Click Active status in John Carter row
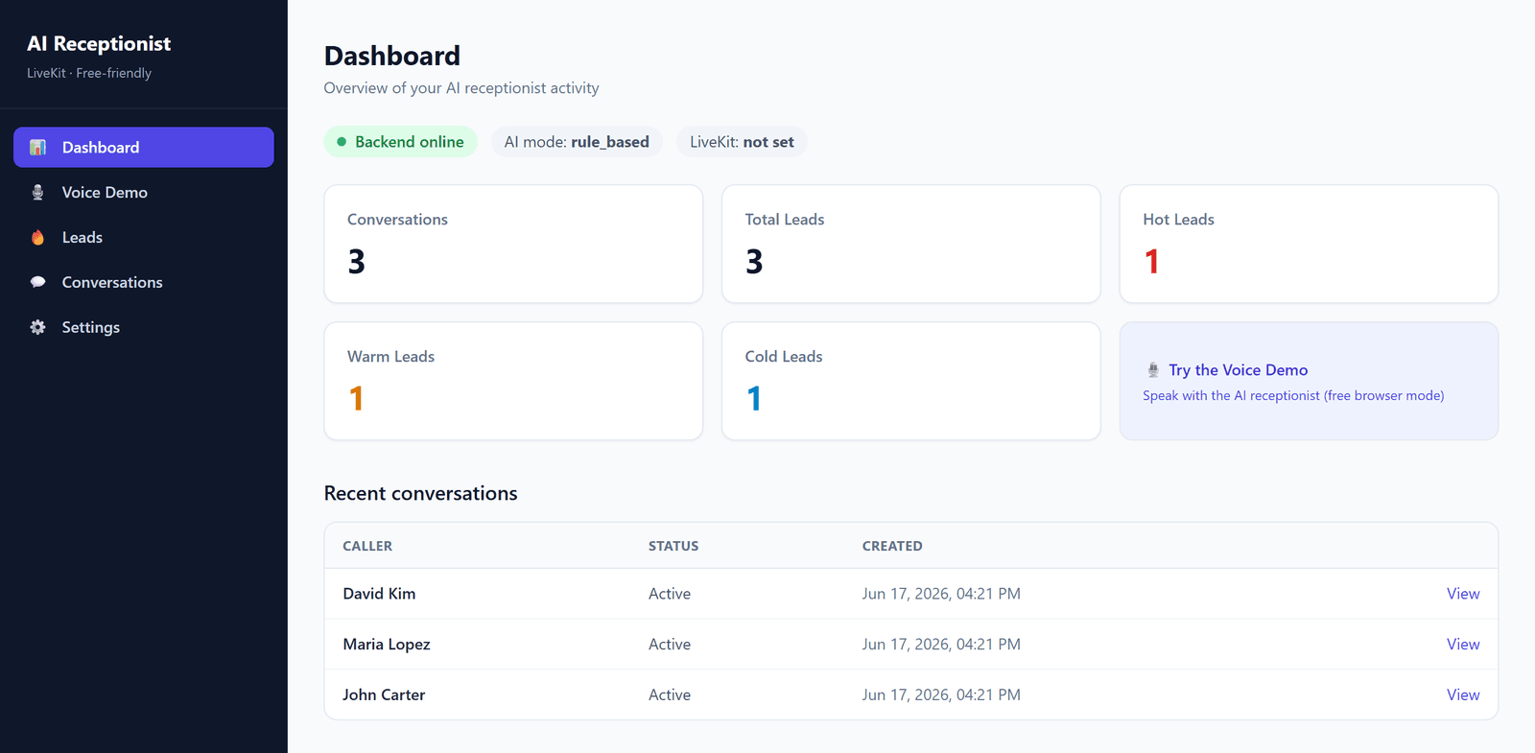Screen dimensions: 1535x753 pyautogui.click(x=670, y=694)
